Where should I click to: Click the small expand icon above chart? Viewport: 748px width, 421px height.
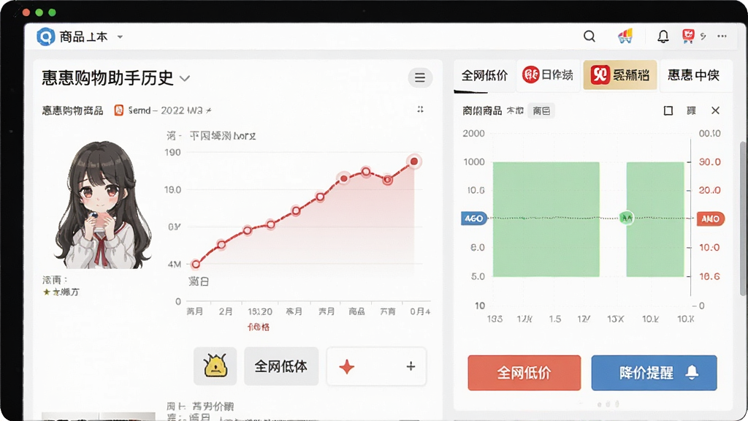click(420, 110)
